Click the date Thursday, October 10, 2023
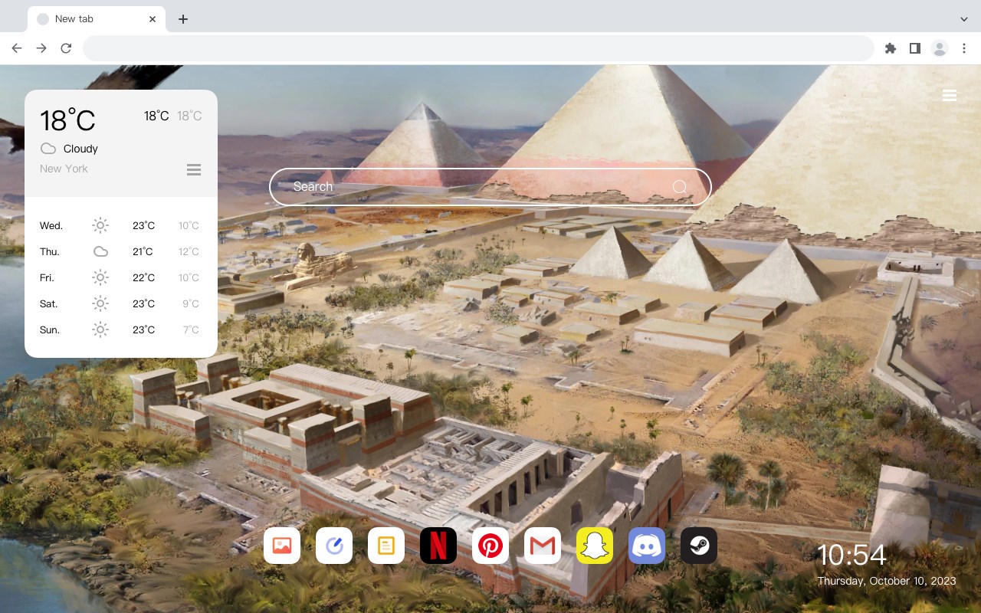Screen dimensions: 981x613 point(887,581)
